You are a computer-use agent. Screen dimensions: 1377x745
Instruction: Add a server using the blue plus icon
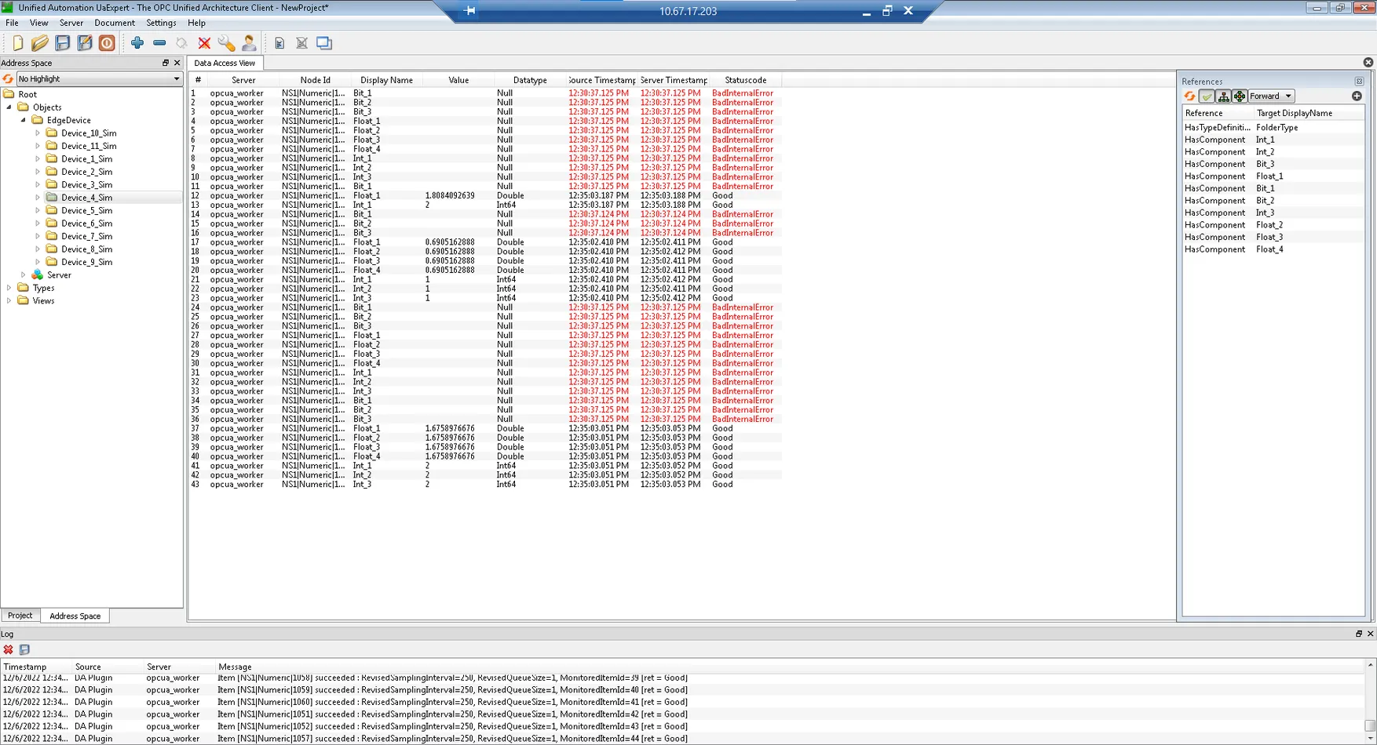click(137, 43)
